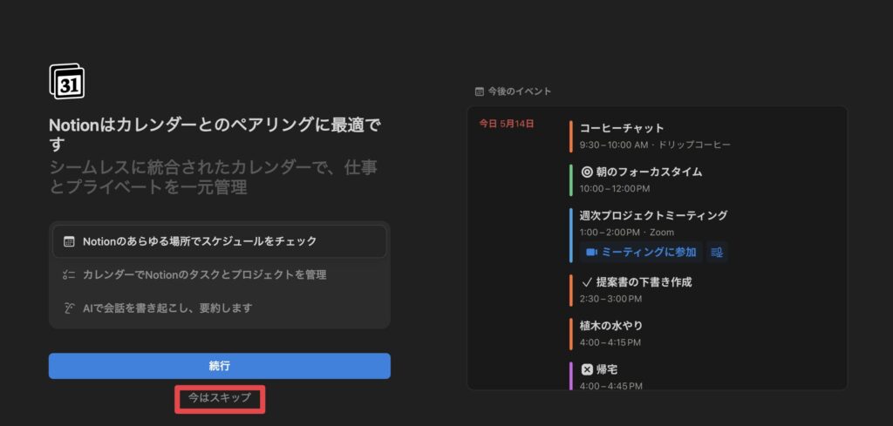The width and height of the screenshot is (893, 426).
Task: Click the calendar icon beside スケジュールをチェック
Action: 69,241
